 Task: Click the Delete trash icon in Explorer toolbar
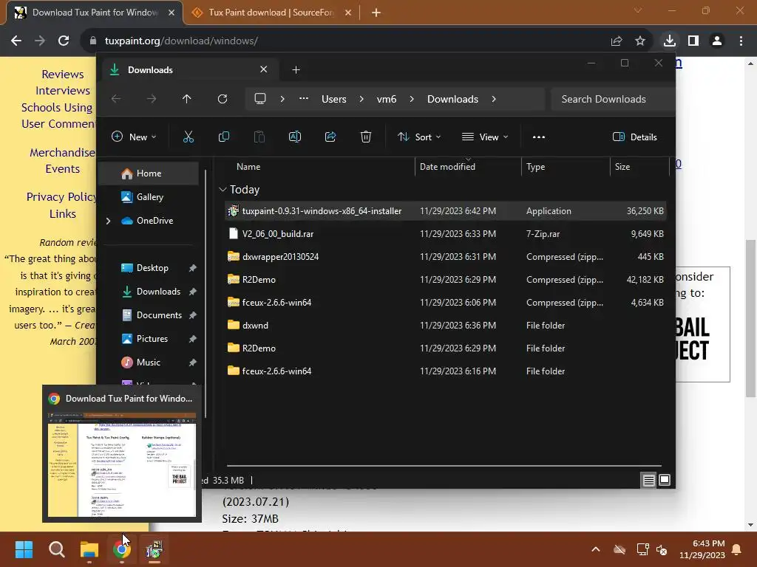click(x=366, y=137)
